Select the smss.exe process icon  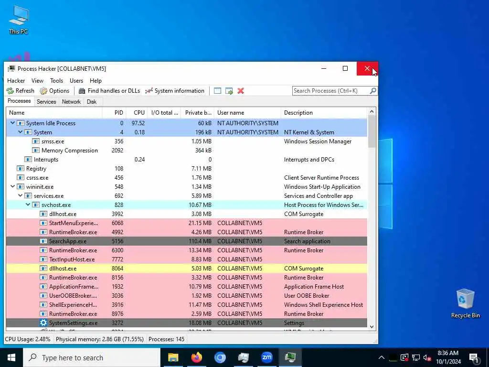coord(36,141)
